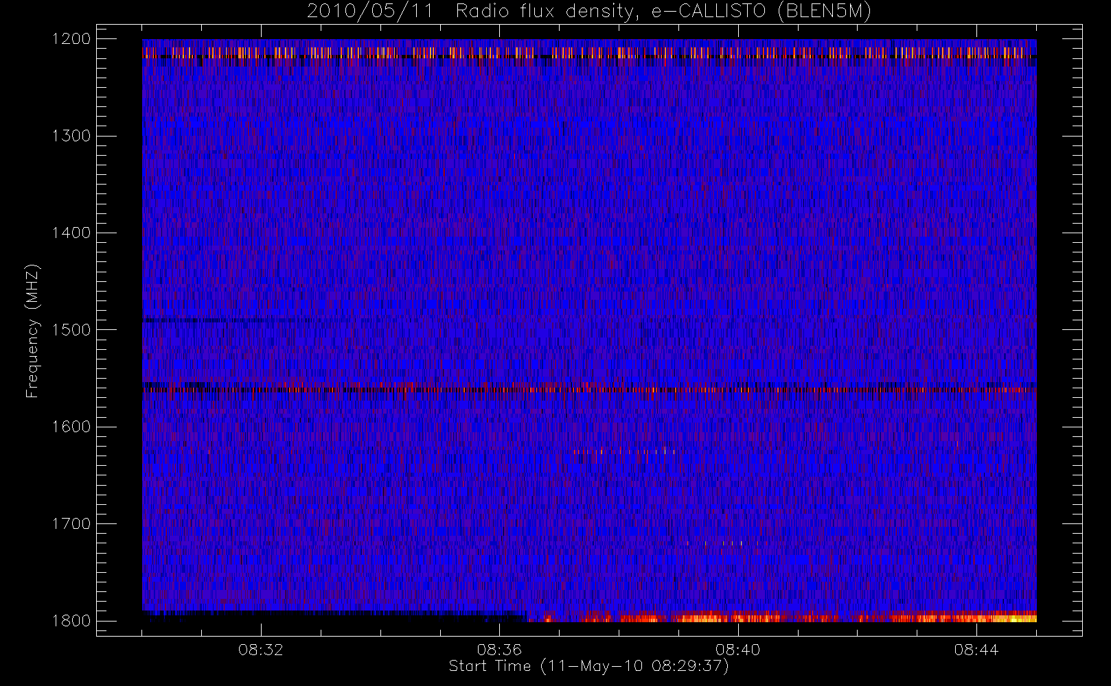Click the 08:32 time tick label
The image size is (1111, 686).
pyautogui.click(x=261, y=650)
